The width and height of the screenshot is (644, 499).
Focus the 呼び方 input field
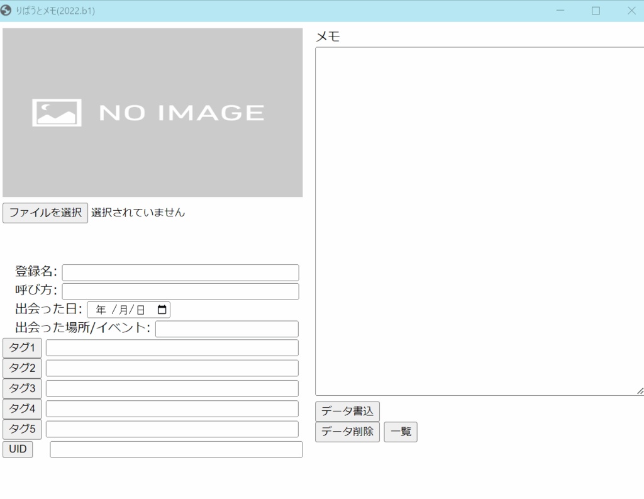180,291
